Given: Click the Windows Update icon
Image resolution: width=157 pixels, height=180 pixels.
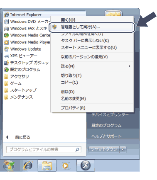Looking at the screenshot, I should pos(6,49).
